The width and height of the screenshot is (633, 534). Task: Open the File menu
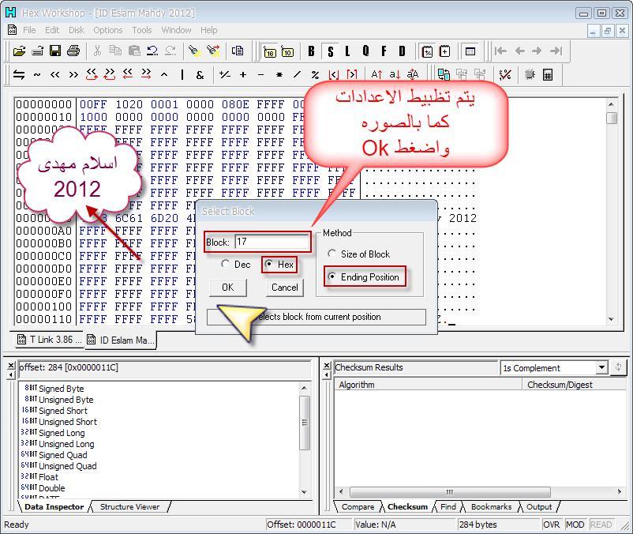pos(29,30)
